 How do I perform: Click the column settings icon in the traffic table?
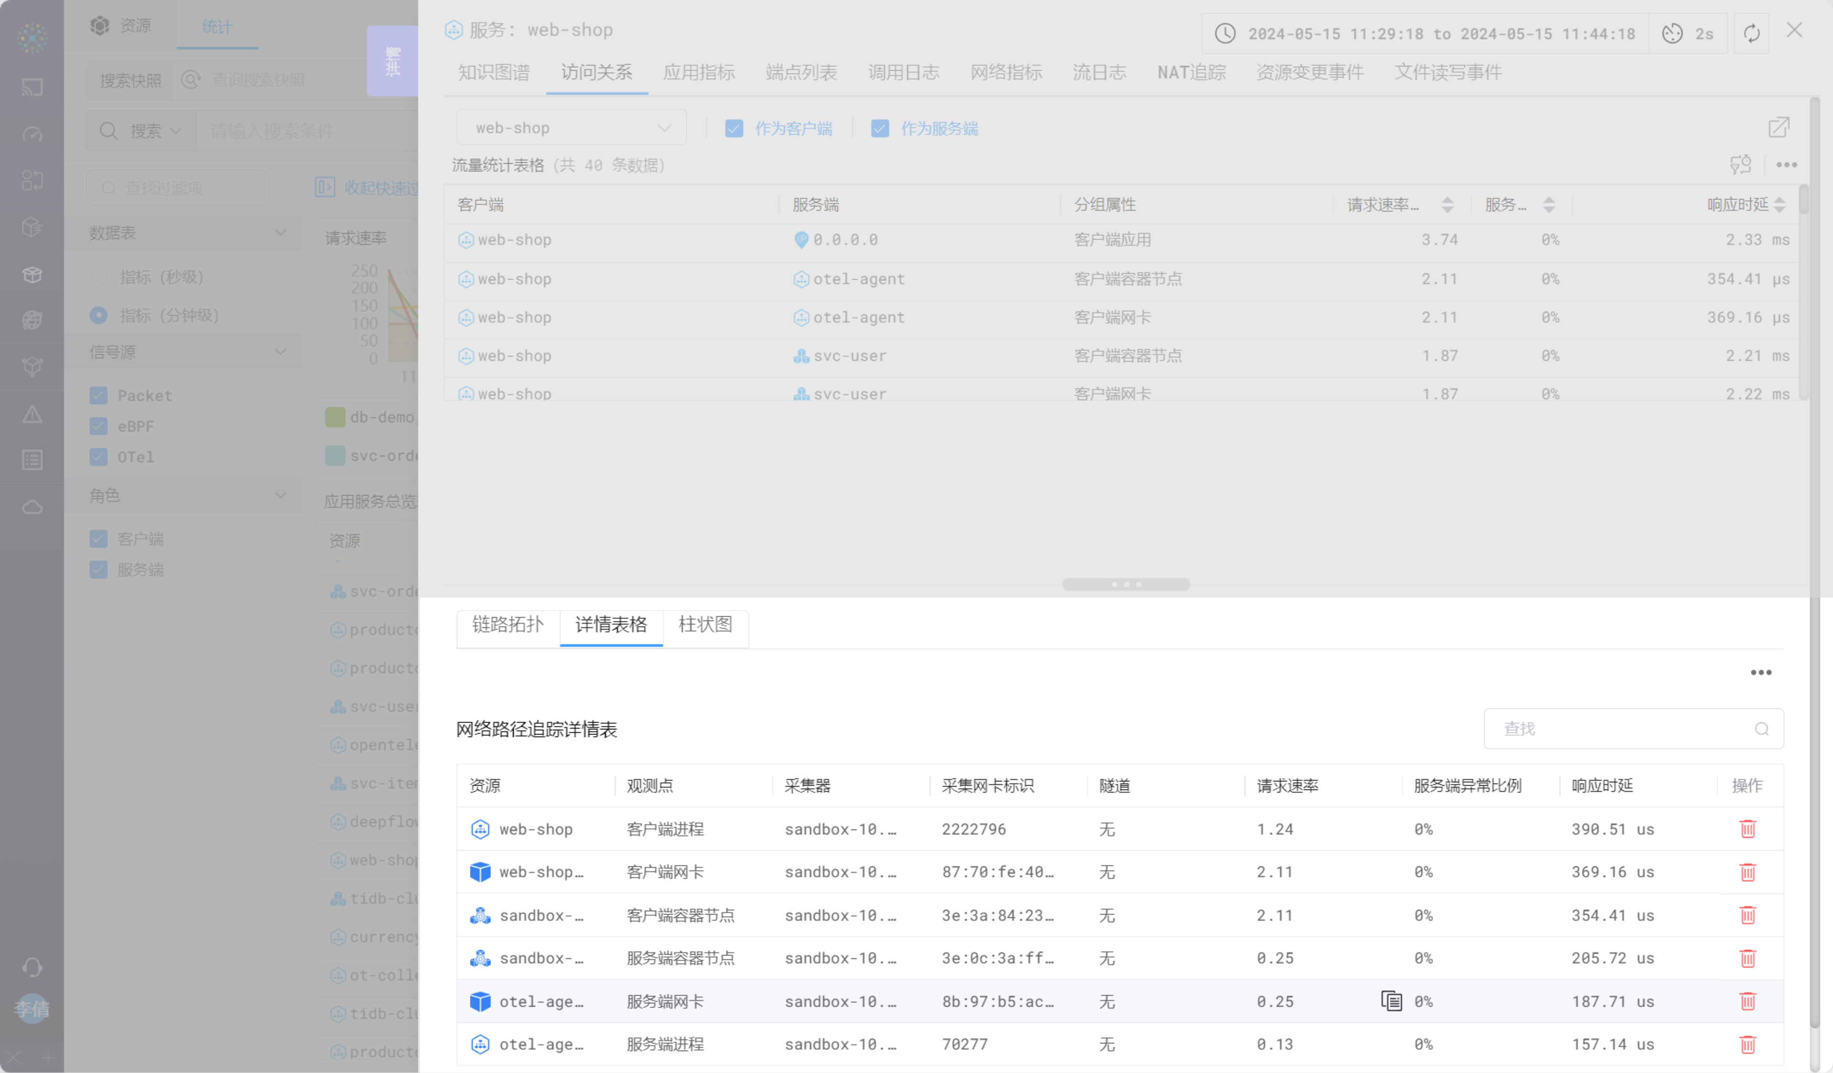[1740, 165]
